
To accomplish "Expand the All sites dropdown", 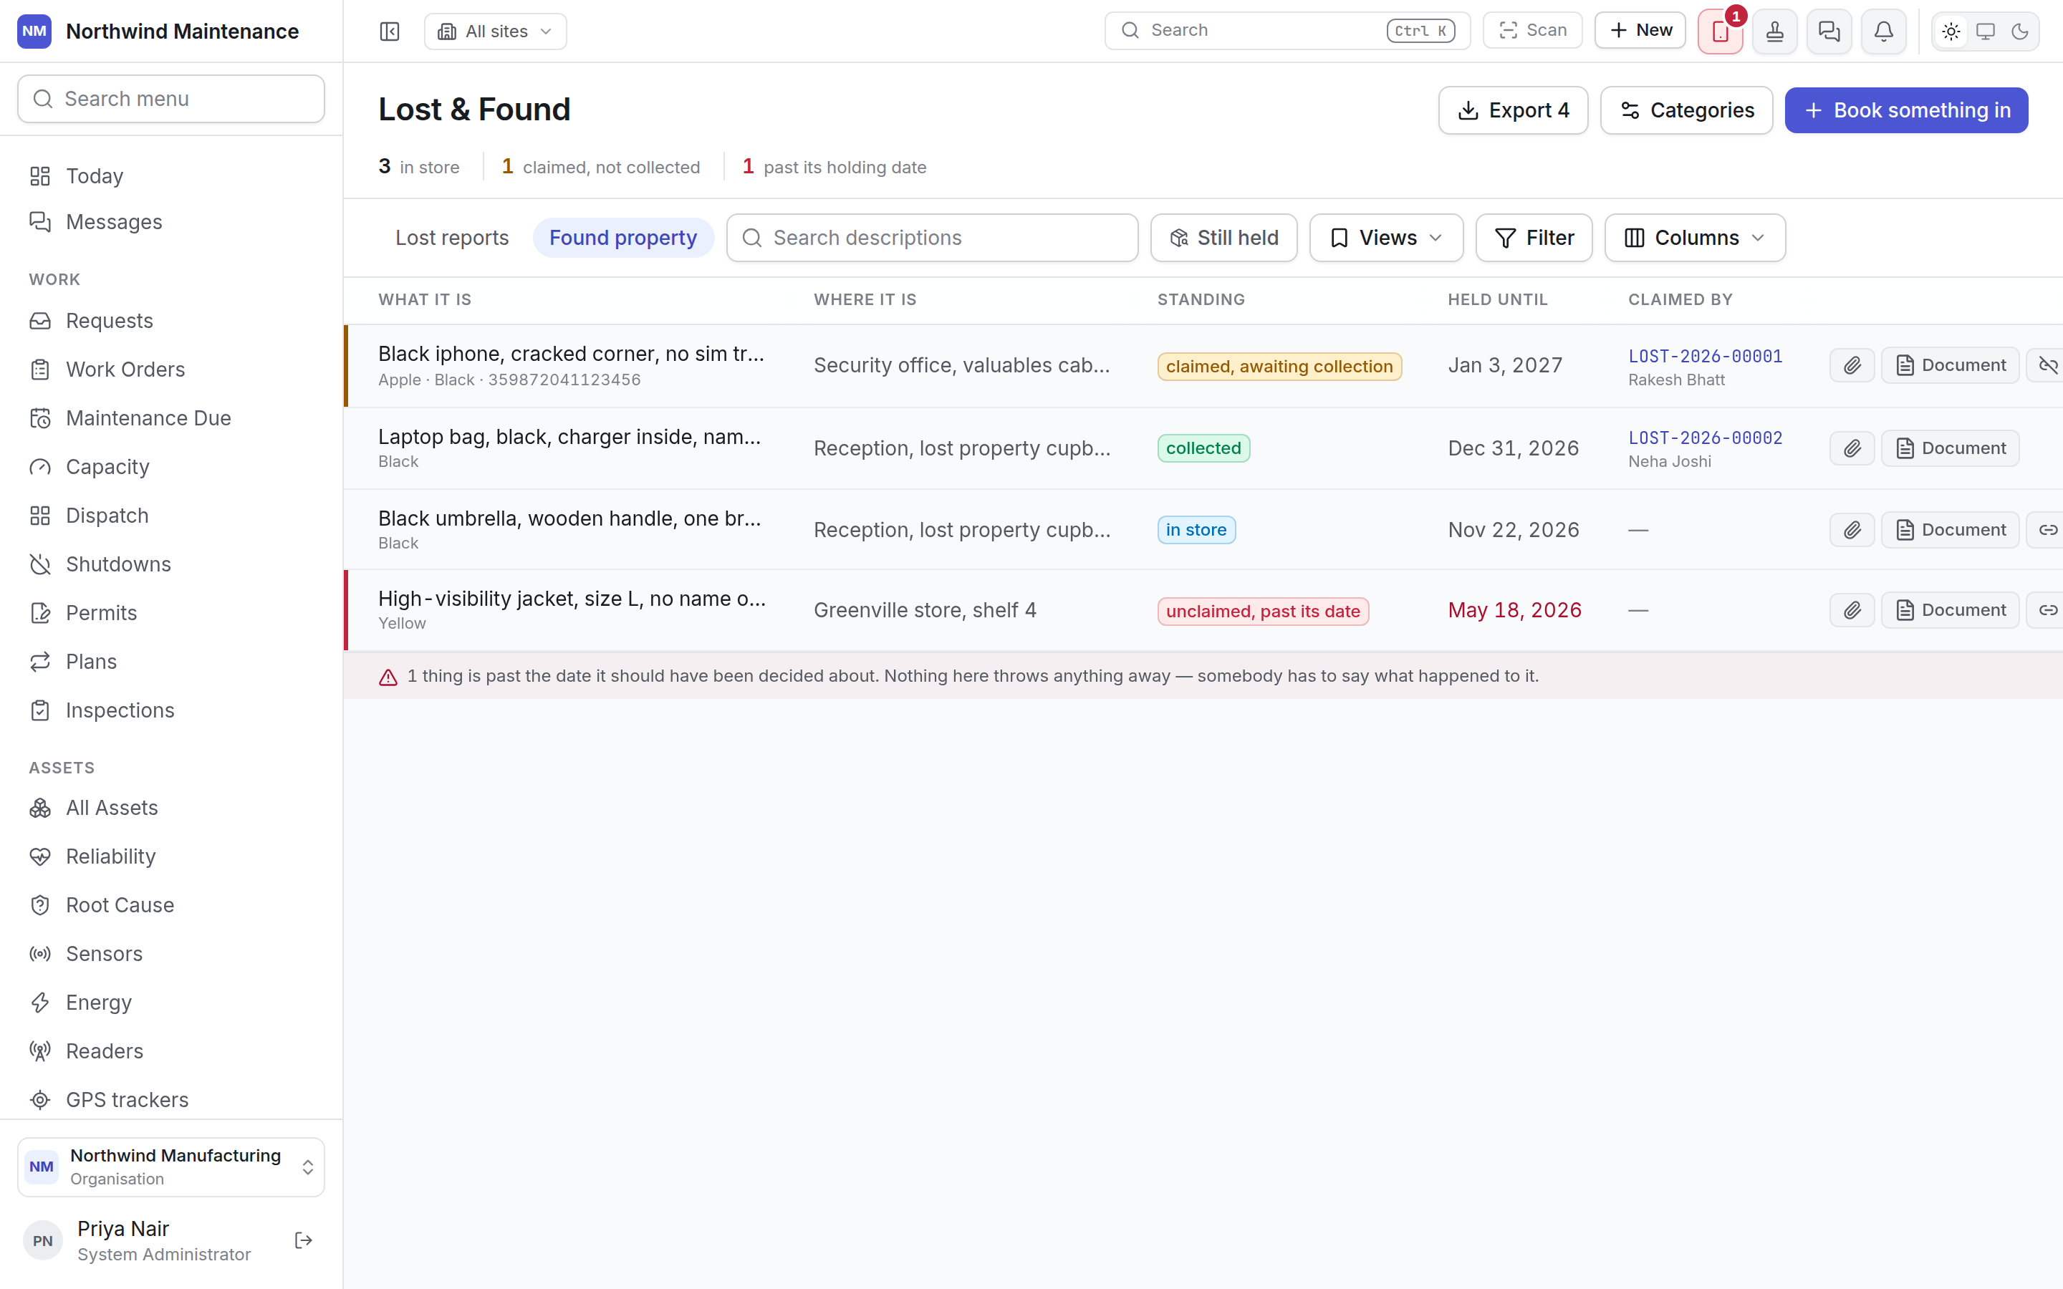I will coord(495,32).
